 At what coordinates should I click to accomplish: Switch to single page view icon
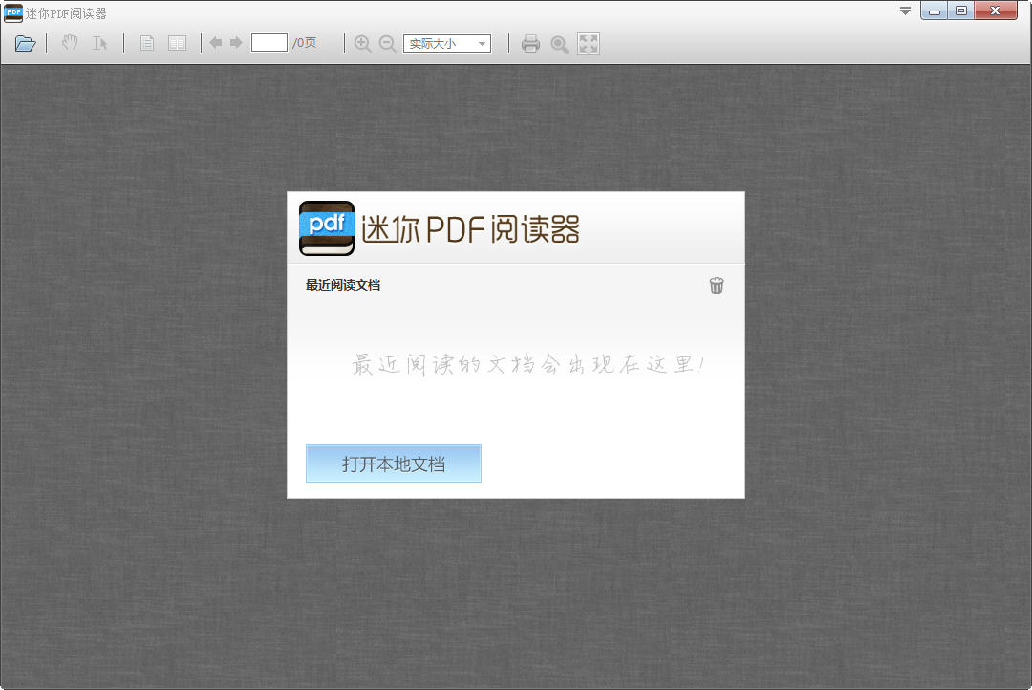tap(146, 43)
